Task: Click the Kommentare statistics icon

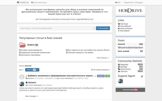Action: coord(119,69)
